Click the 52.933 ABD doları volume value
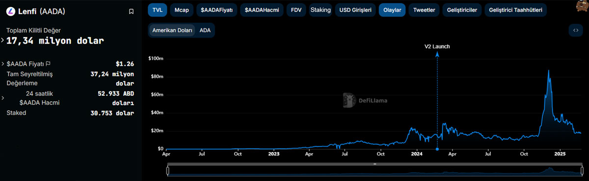The image size is (589, 181). pos(116,98)
